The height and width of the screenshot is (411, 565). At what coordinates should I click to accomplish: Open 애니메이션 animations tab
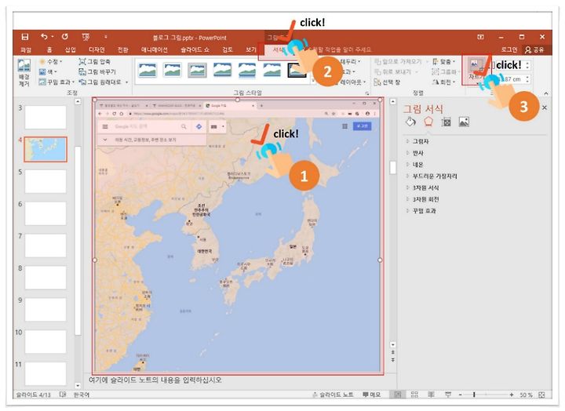pos(155,49)
